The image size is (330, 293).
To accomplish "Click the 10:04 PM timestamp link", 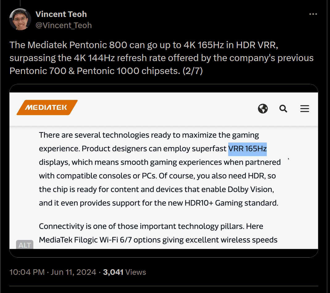I will click(x=27, y=272).
